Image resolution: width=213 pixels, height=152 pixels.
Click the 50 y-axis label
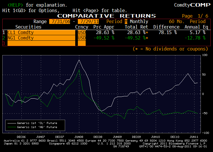tap(204, 75)
